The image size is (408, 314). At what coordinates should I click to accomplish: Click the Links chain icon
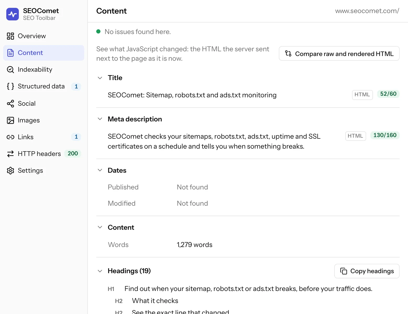point(10,137)
